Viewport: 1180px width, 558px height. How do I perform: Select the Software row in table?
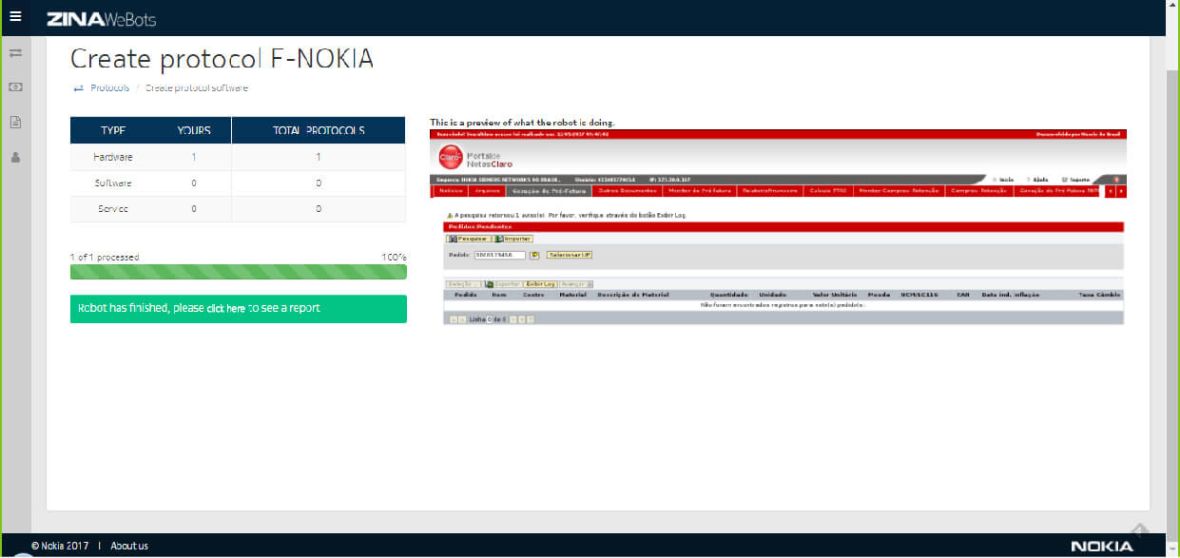pyautogui.click(x=113, y=183)
